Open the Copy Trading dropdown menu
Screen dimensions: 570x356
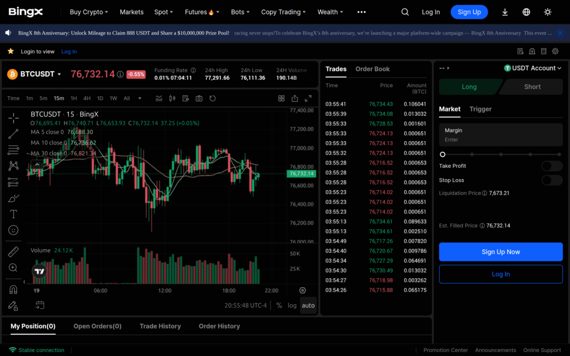coord(283,12)
